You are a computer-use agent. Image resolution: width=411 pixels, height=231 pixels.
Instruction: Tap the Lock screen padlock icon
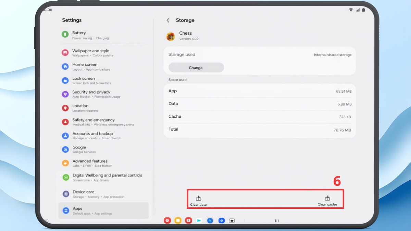click(65, 80)
